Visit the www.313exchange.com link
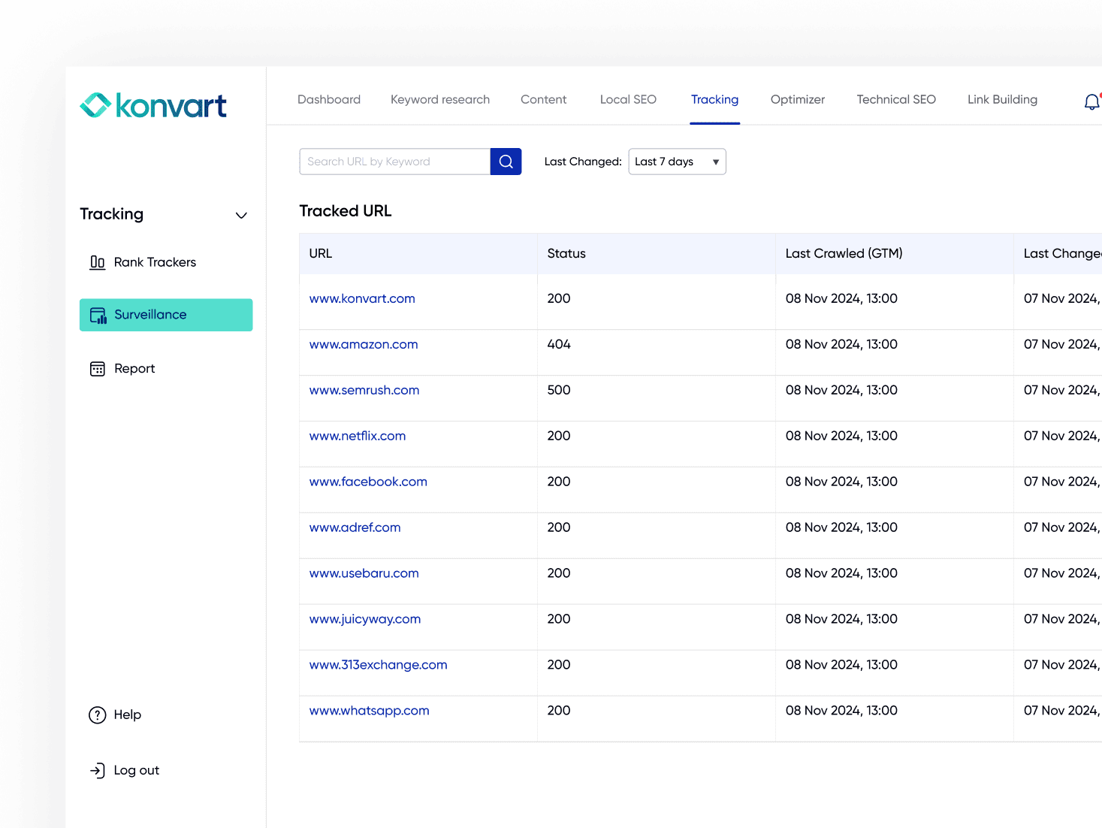Screen dimensions: 1102x828 [378, 665]
